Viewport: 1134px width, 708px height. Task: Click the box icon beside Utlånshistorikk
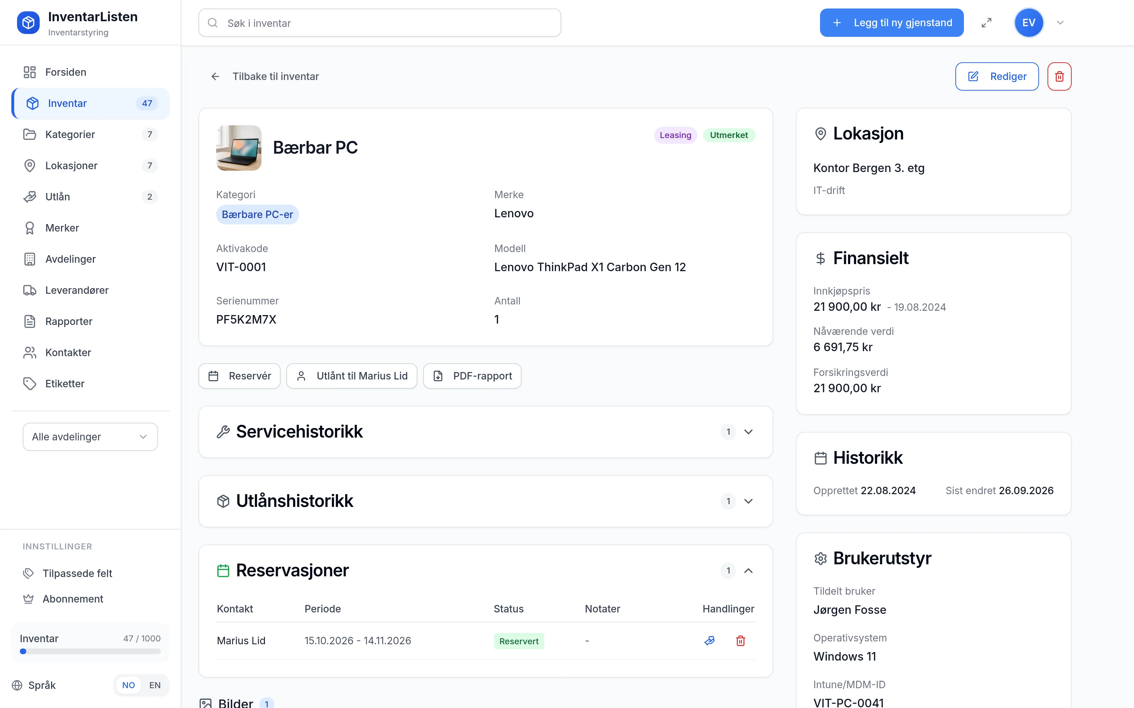pos(223,501)
